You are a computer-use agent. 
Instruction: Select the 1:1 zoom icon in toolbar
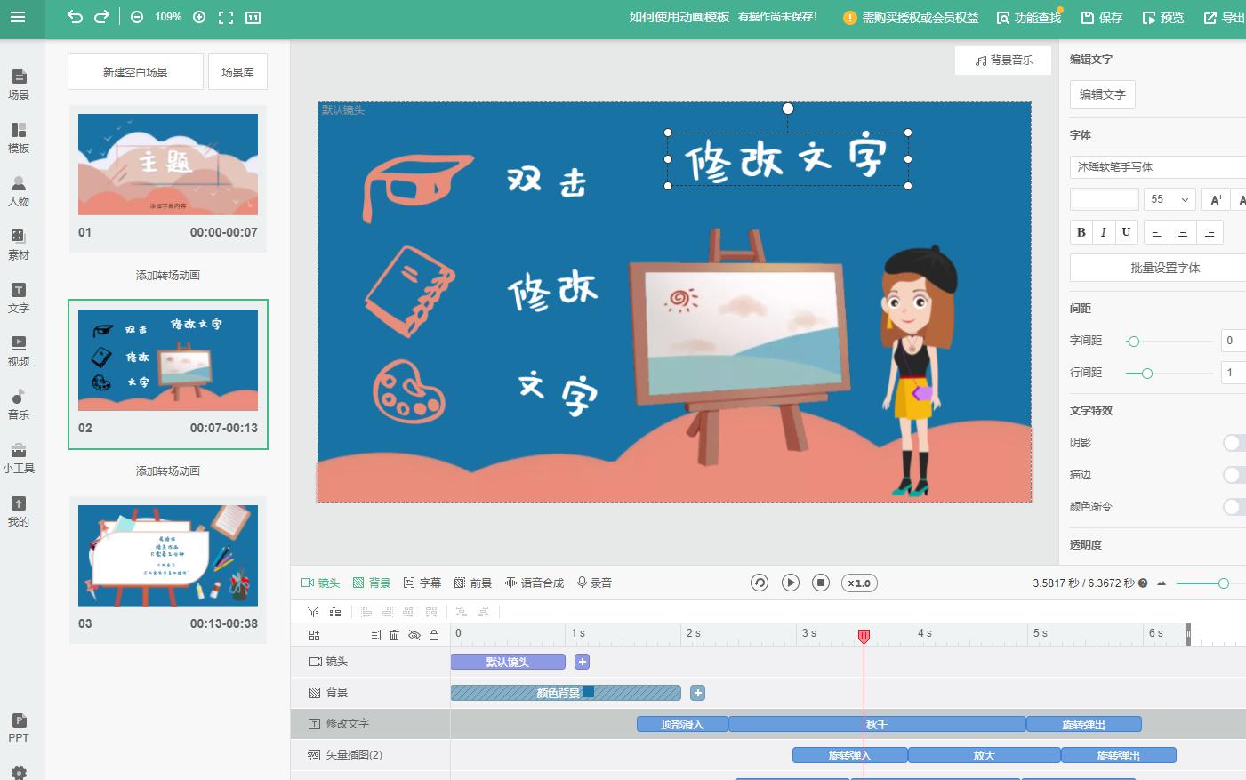pos(253,16)
